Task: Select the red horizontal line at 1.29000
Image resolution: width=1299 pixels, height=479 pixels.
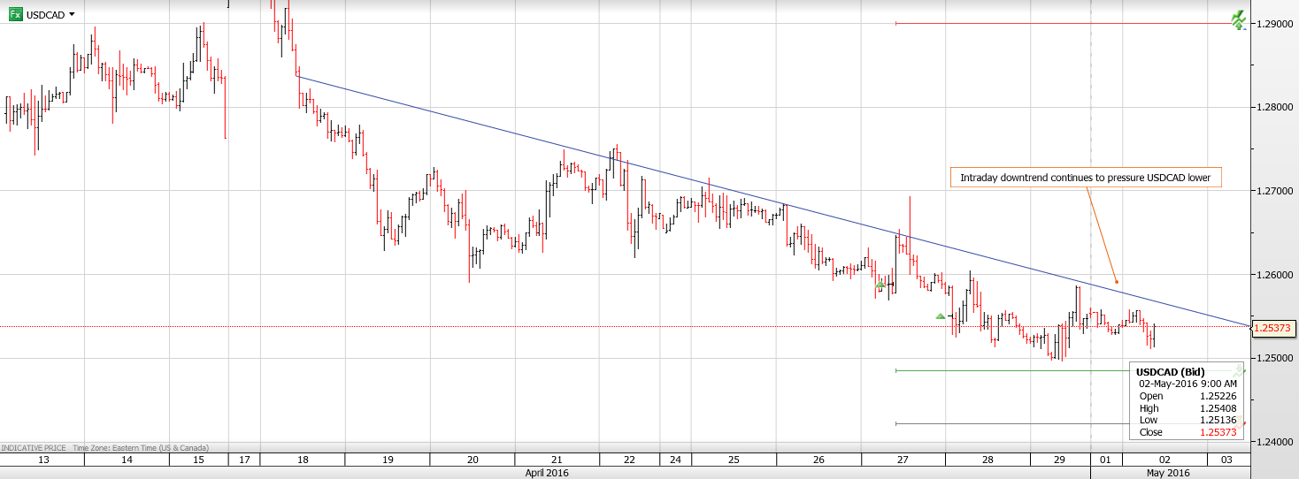Action: pyautogui.click(x=1062, y=23)
